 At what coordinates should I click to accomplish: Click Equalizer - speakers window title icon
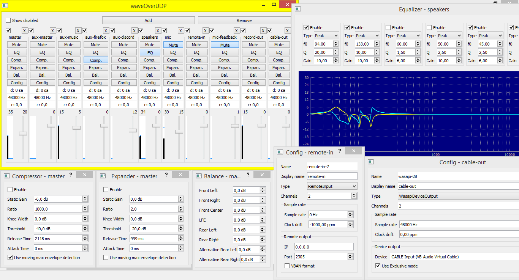(x=298, y=9)
